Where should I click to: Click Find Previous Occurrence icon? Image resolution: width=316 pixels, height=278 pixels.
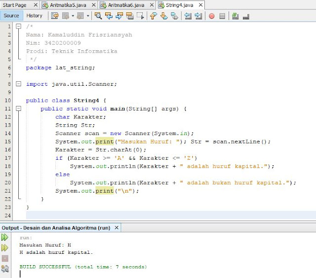(109, 16)
